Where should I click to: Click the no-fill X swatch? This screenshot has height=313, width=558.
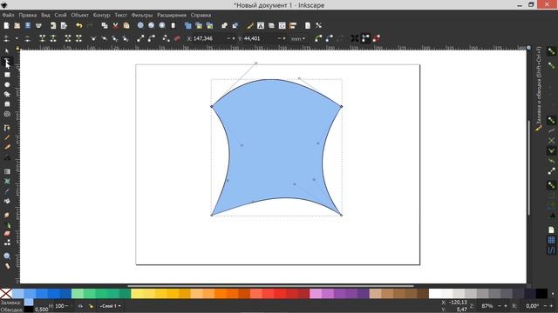pyautogui.click(x=6, y=294)
